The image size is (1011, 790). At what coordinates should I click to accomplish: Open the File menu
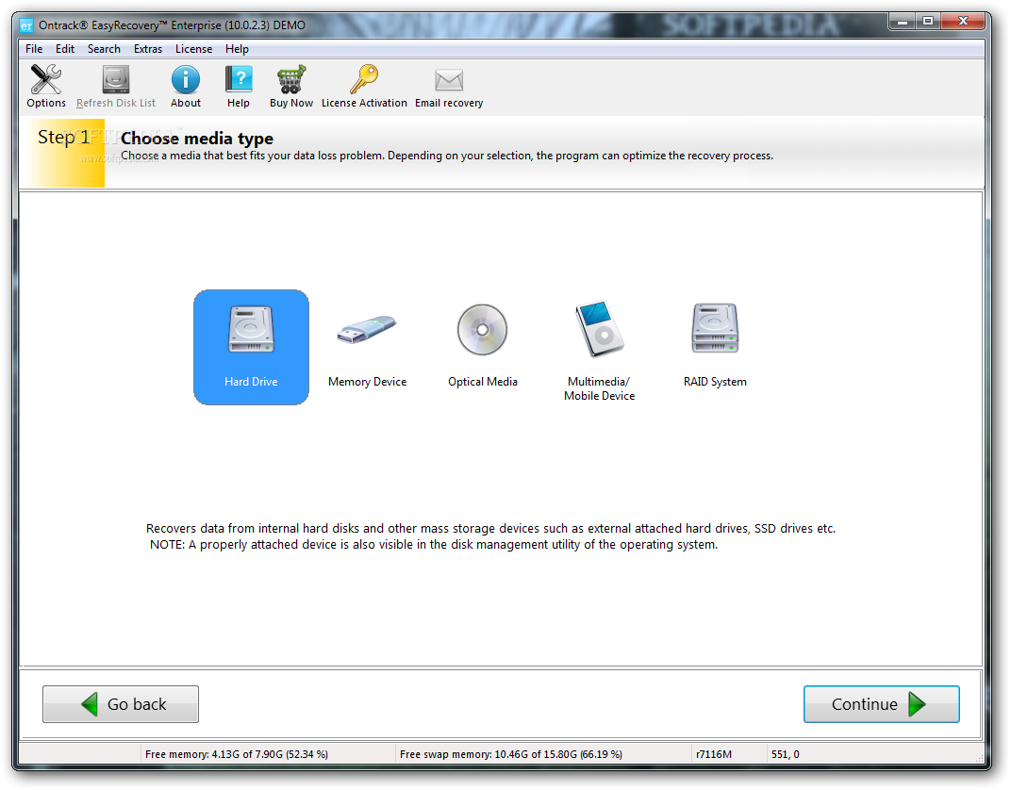pos(34,49)
